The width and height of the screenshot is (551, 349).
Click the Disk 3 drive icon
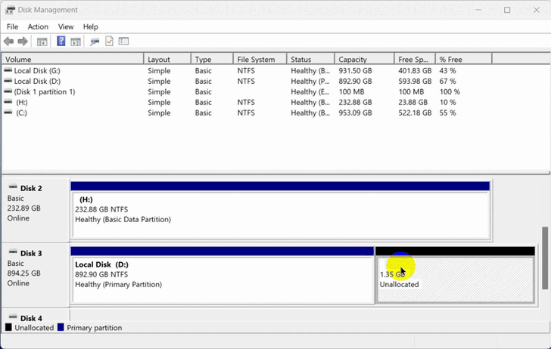tap(13, 252)
